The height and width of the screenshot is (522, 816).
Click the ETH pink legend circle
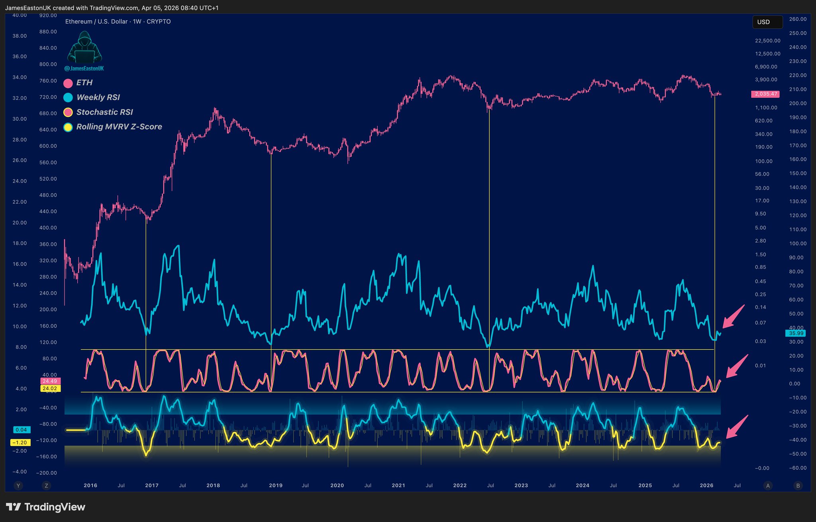click(68, 83)
